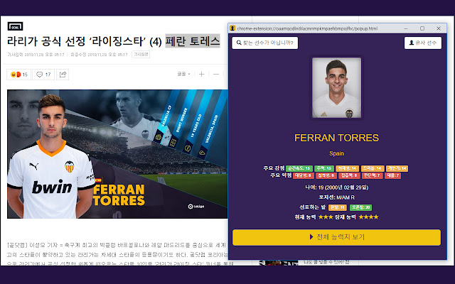Click the 주요 강점 strengths label
455x284 pixels.
pos(274,168)
